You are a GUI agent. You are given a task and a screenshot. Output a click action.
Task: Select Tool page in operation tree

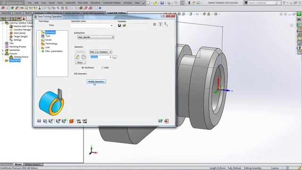(x=48, y=36)
